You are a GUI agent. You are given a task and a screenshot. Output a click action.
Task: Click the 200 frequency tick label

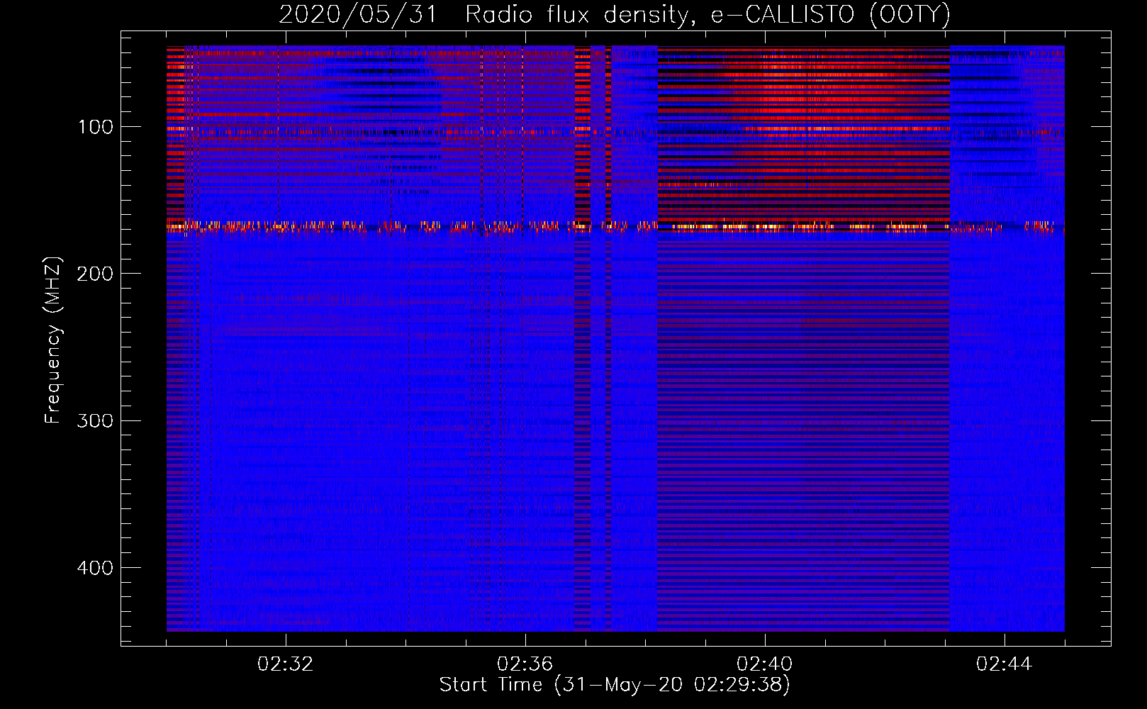point(96,274)
